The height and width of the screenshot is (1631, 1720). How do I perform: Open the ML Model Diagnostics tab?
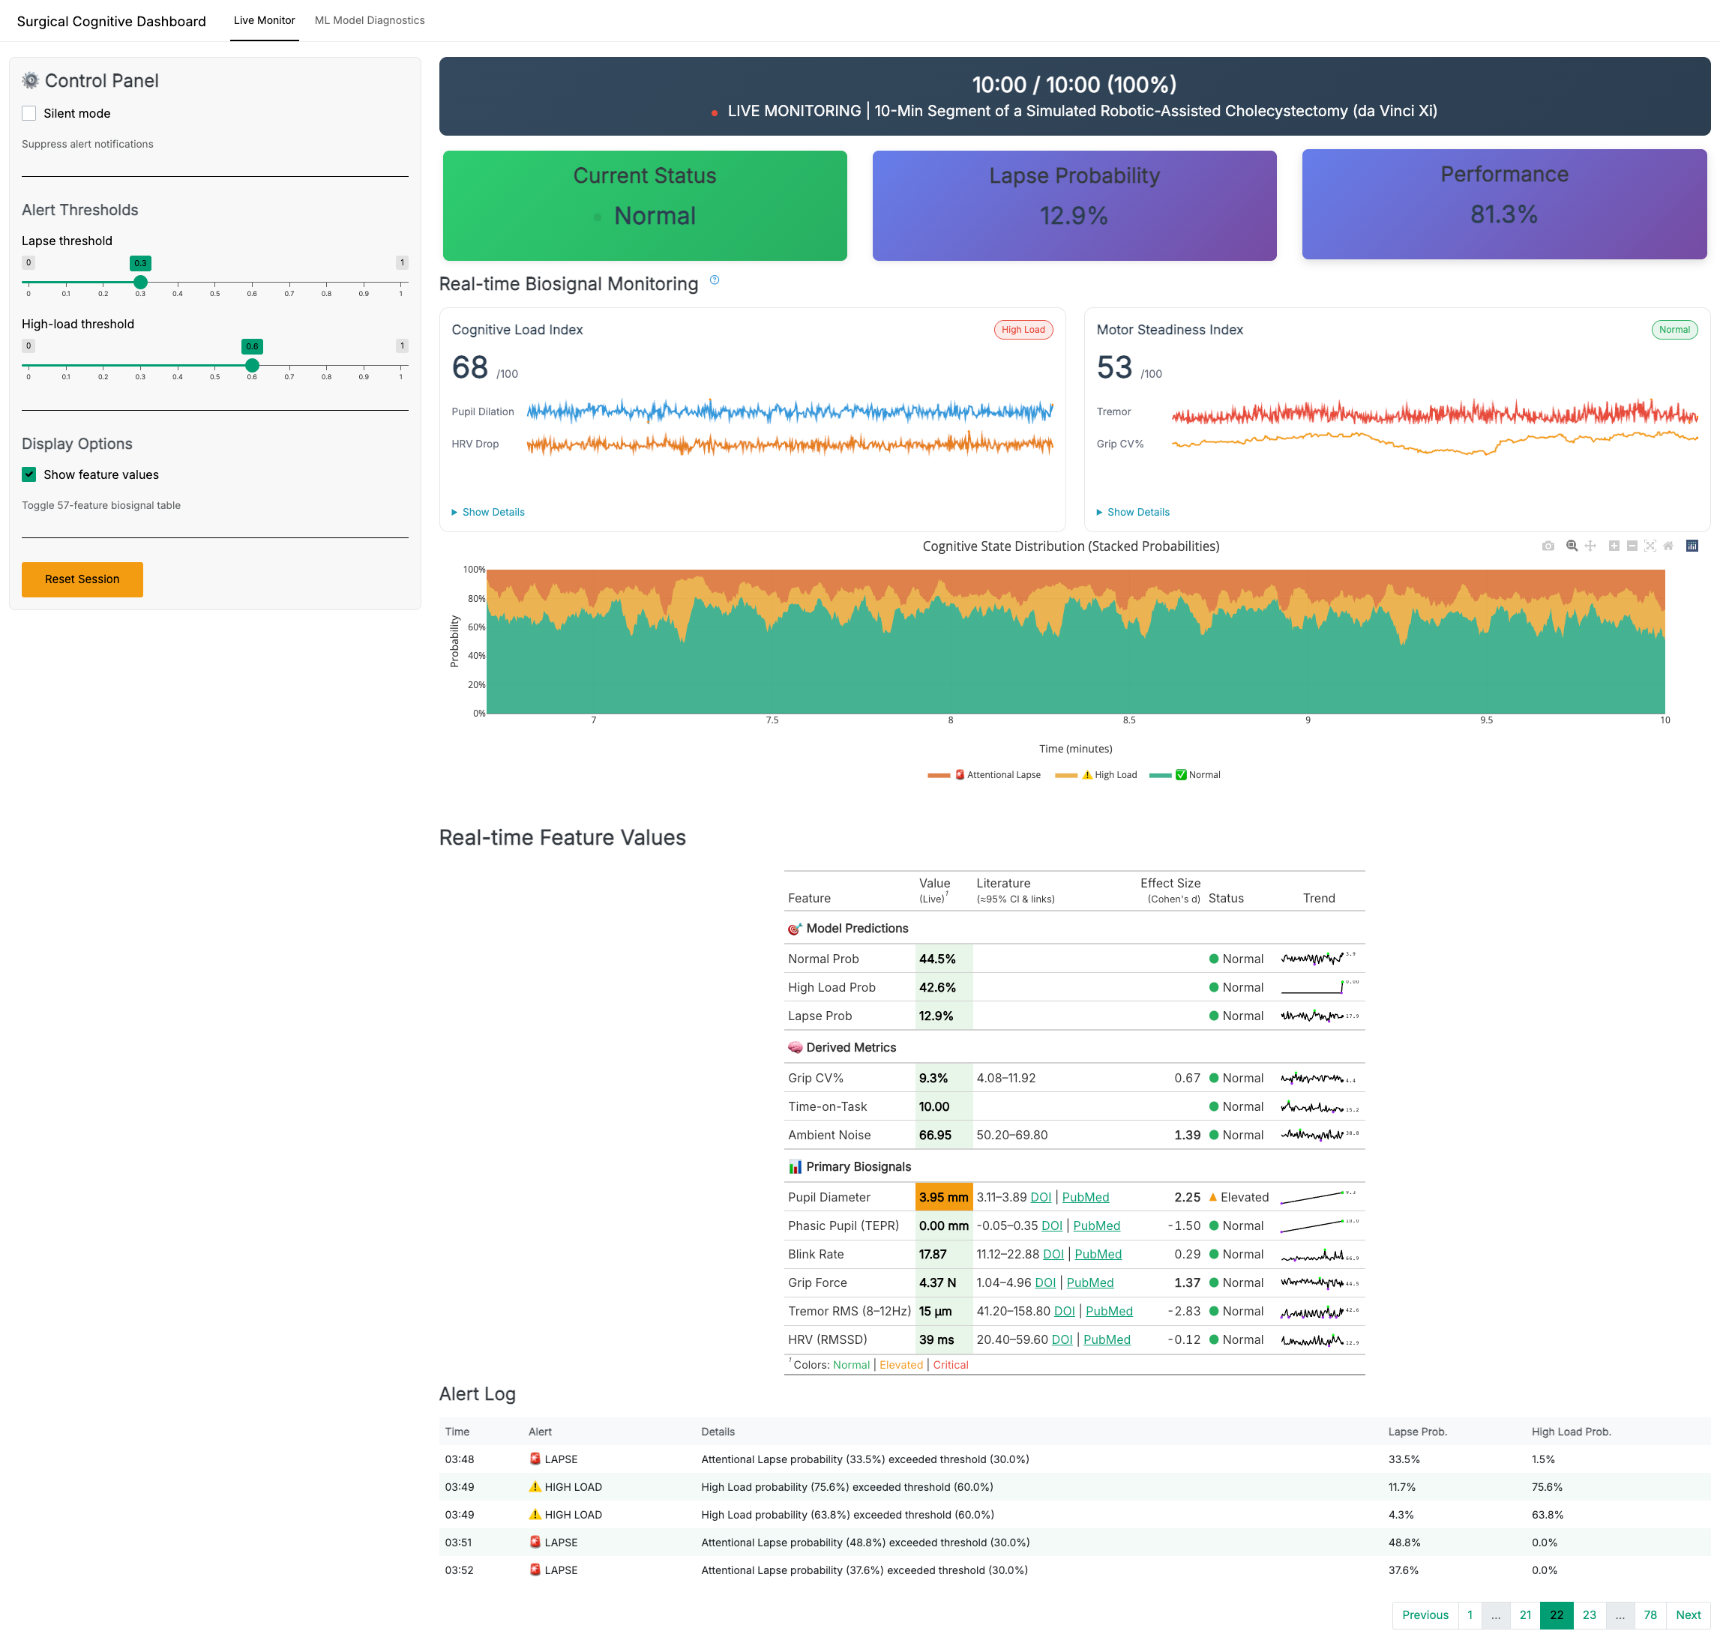tap(370, 20)
